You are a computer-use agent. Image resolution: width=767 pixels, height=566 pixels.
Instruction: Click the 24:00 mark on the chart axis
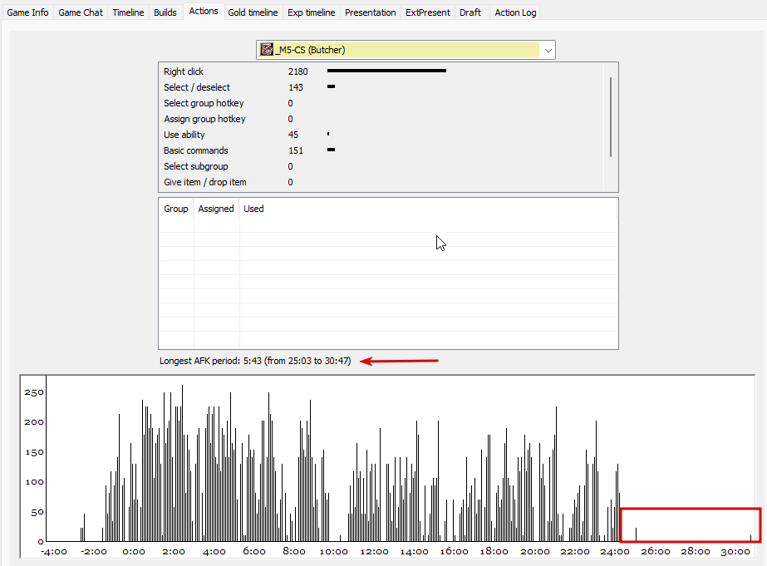coord(615,551)
